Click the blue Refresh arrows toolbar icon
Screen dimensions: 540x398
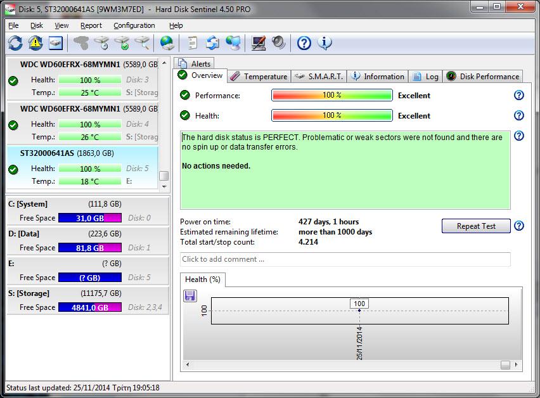[15, 43]
